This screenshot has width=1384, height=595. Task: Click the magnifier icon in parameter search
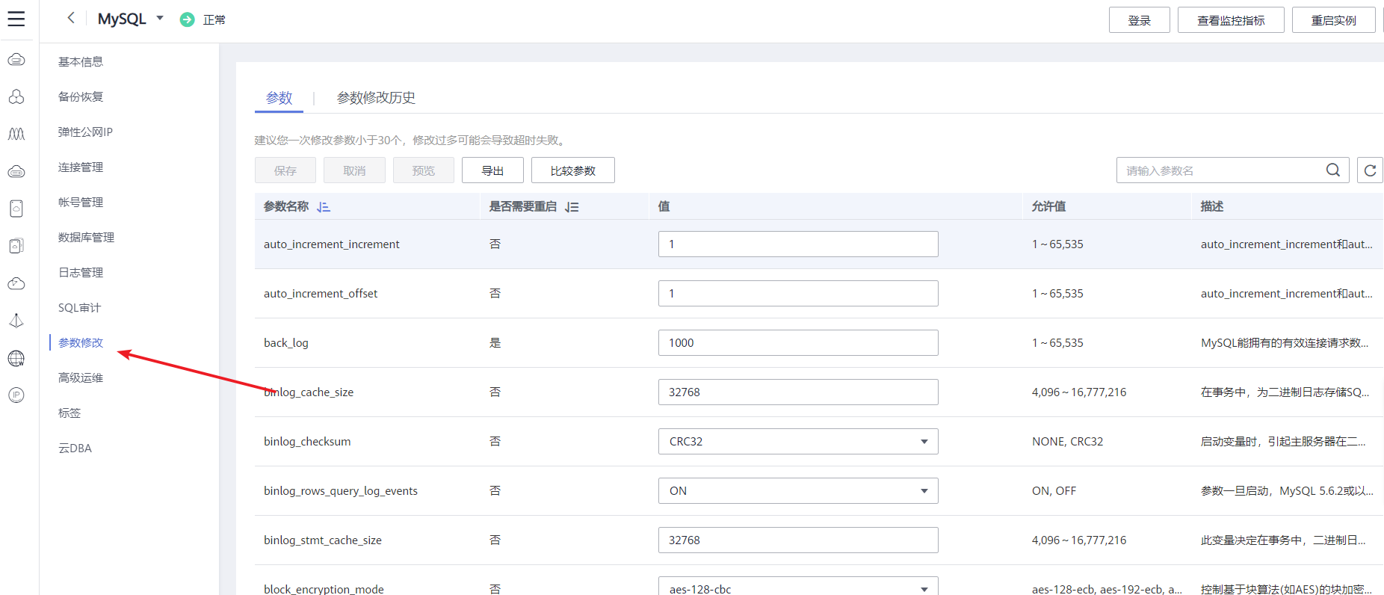click(1332, 170)
